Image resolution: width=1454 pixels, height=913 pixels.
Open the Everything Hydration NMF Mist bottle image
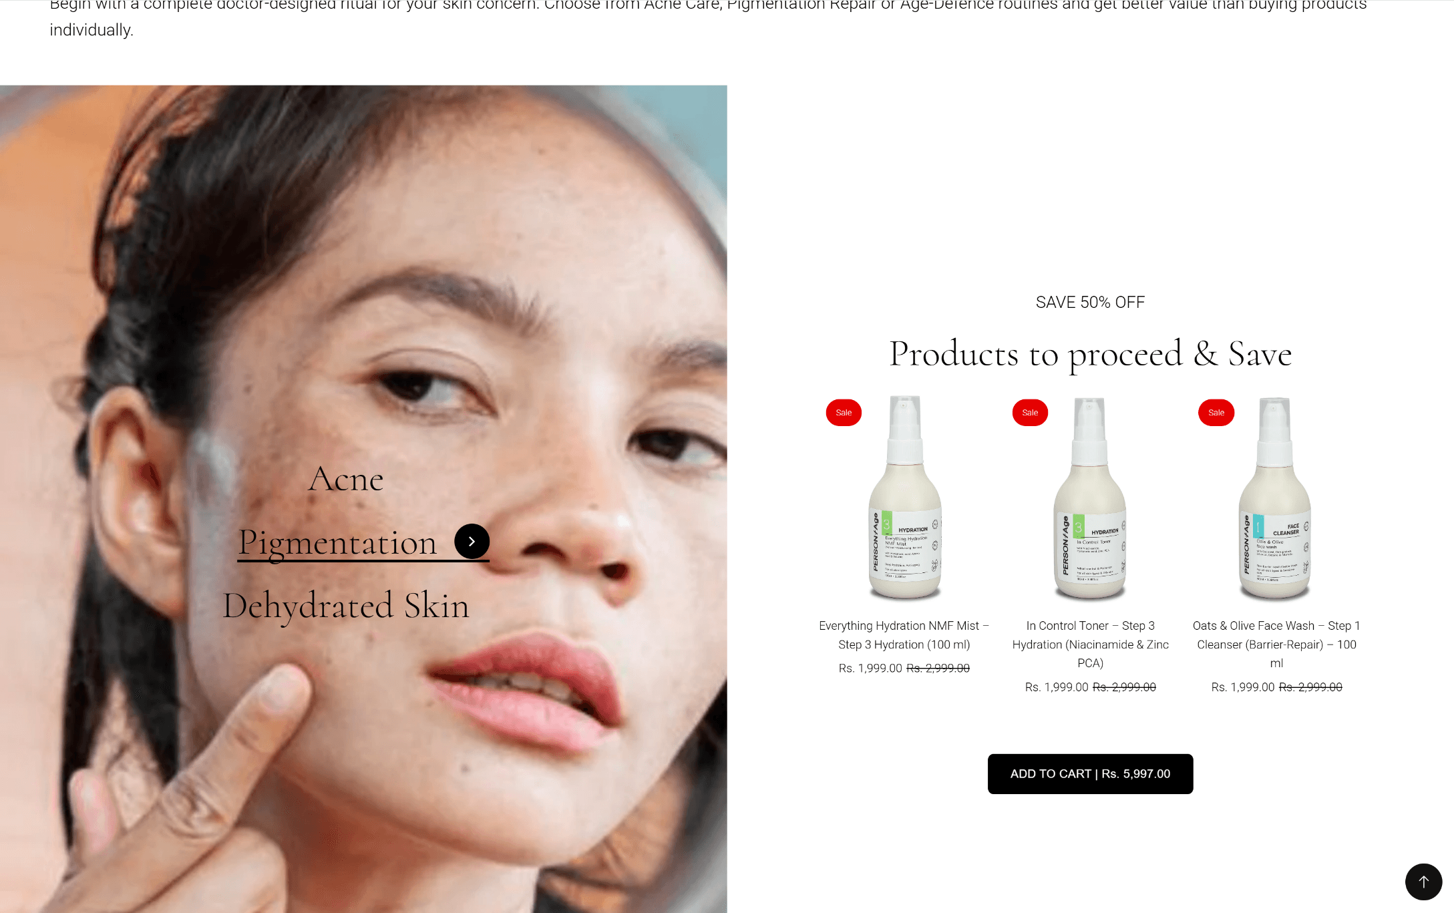[x=905, y=498]
